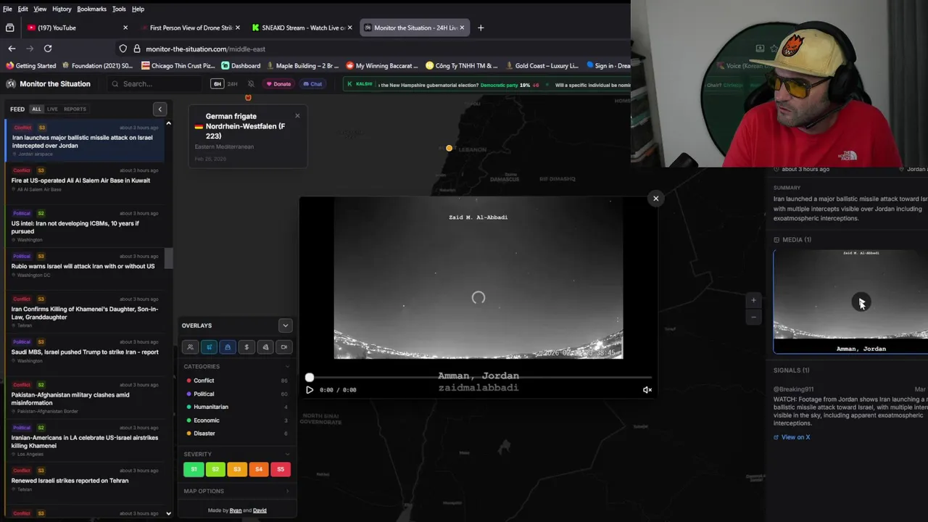The image size is (928, 522).
Task: Click the video seek bar handle
Action: [310, 378]
